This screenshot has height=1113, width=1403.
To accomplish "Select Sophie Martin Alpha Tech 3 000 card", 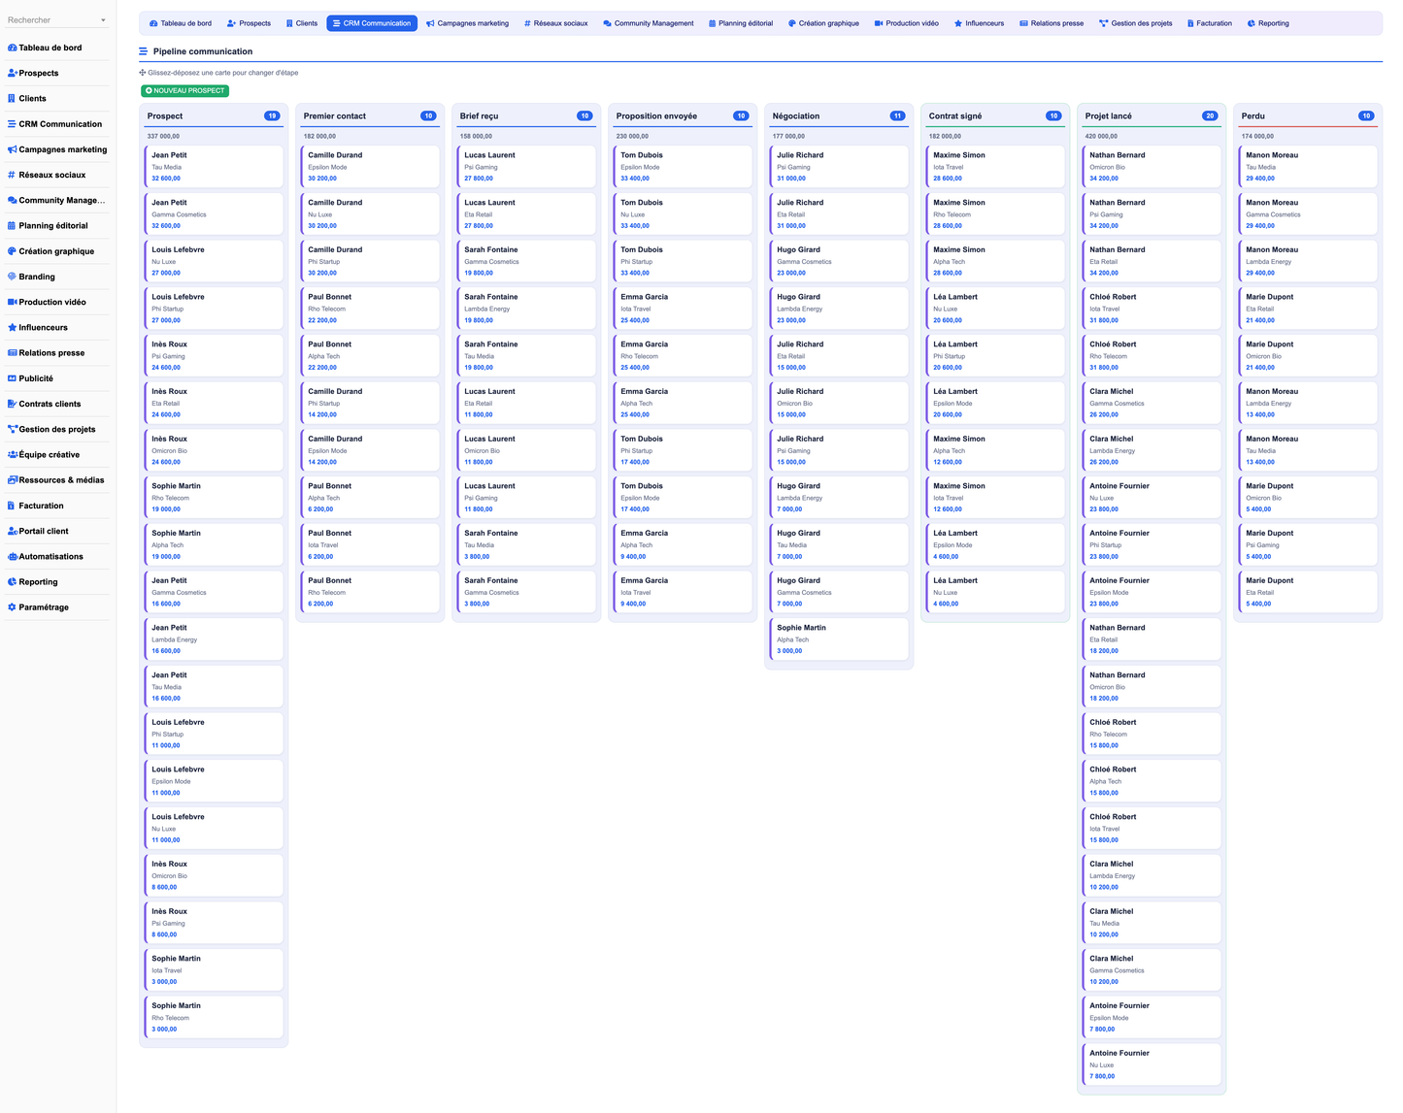I will coord(839,638).
